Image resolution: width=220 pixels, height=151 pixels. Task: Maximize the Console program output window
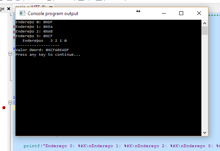[x=181, y=13]
